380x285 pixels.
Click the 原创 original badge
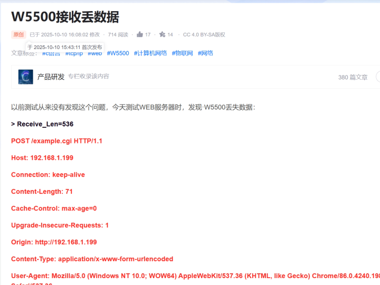coord(18,35)
